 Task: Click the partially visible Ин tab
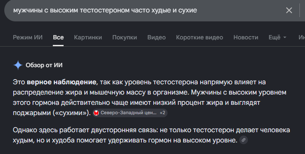pos(302,37)
